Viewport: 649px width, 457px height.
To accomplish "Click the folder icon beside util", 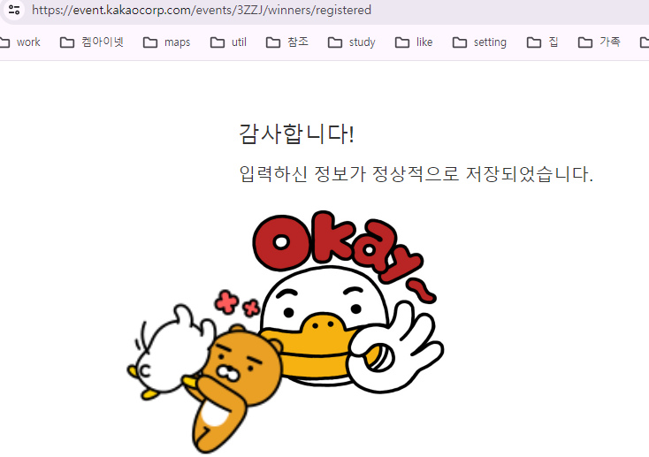I will [x=218, y=42].
